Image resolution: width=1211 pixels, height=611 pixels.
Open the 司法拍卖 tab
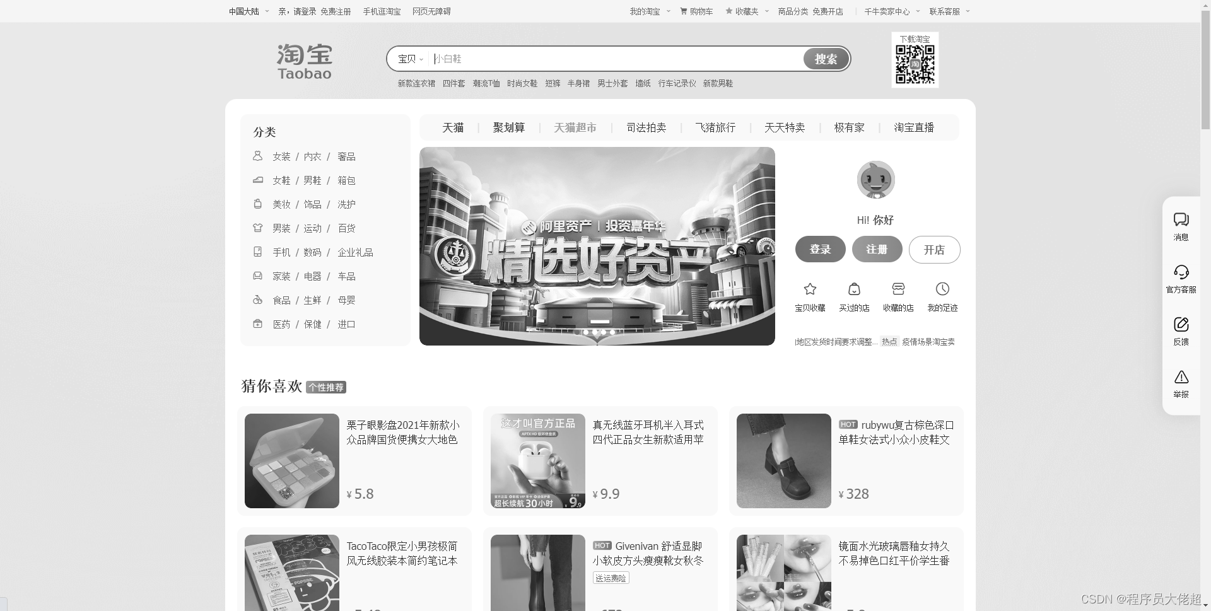646,127
